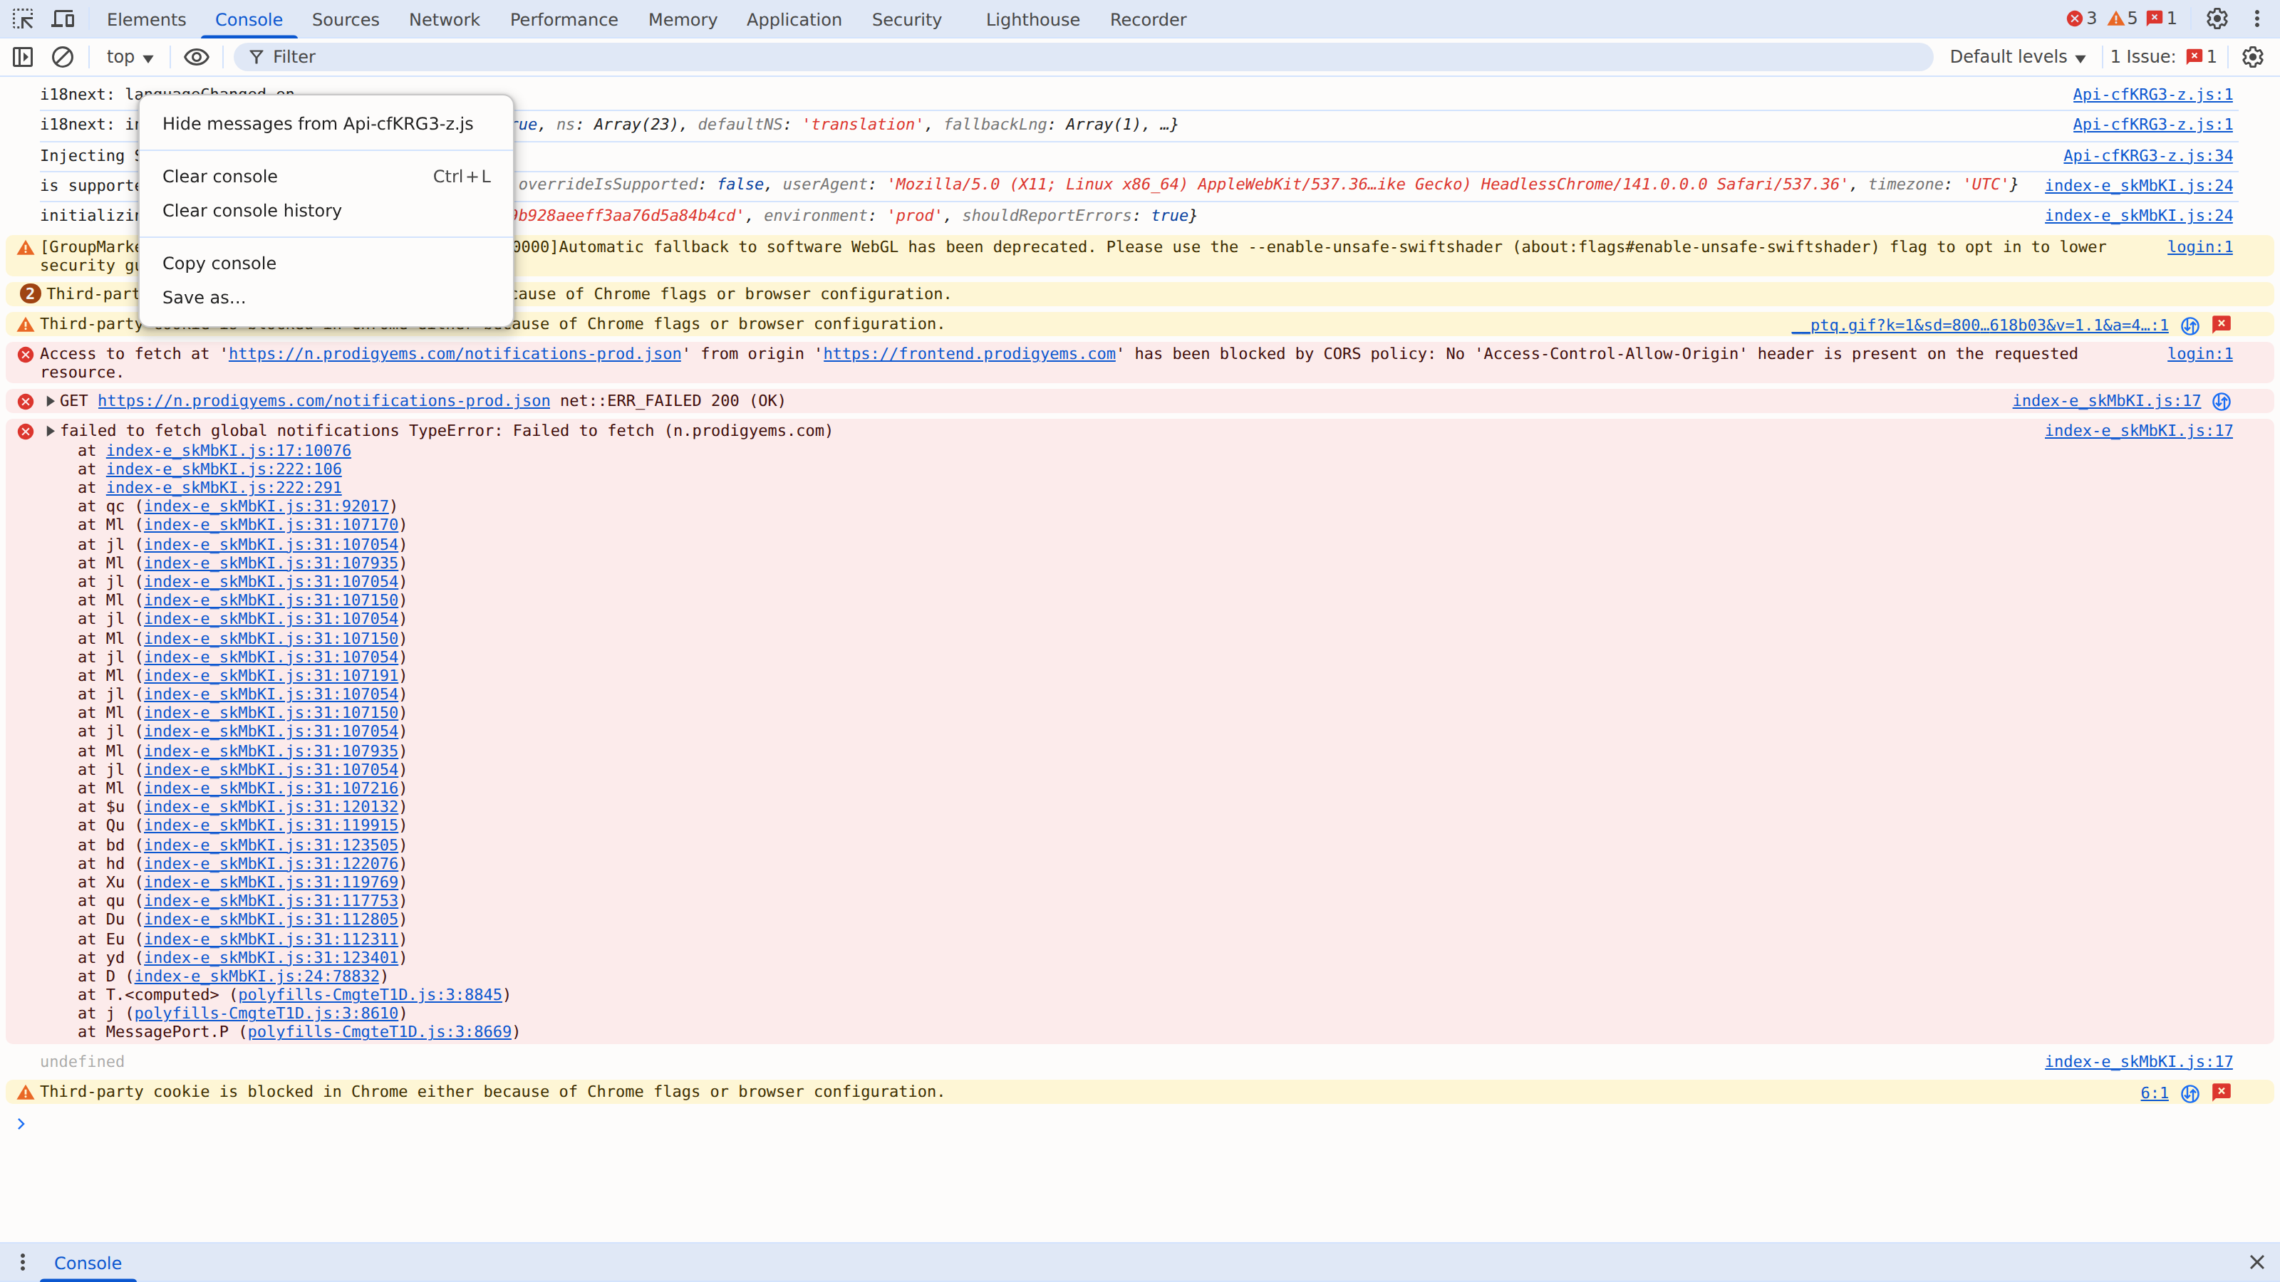Open polyfills-CmgteT1D.js:3:8845 stack link
This screenshot has height=1282, width=2280.
(370, 994)
